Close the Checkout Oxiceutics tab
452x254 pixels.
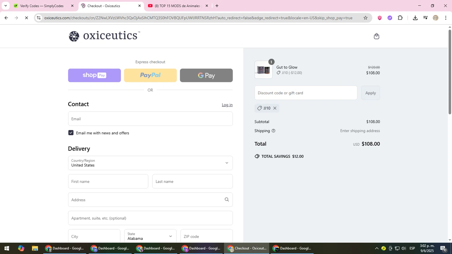click(x=140, y=6)
